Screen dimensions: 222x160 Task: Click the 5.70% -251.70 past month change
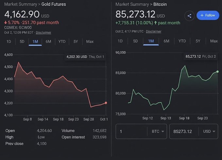pos(32,23)
